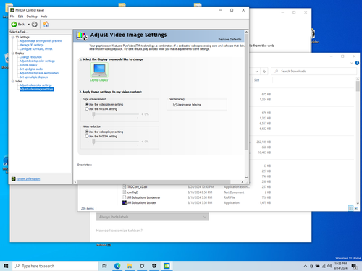
Task: Open Adjust video color settings
Action: pyautogui.click(x=35, y=85)
